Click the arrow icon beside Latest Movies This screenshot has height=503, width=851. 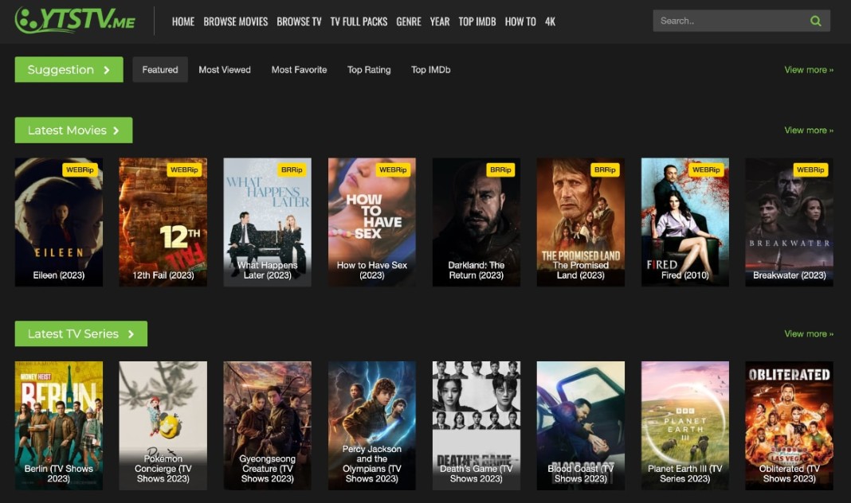point(117,130)
